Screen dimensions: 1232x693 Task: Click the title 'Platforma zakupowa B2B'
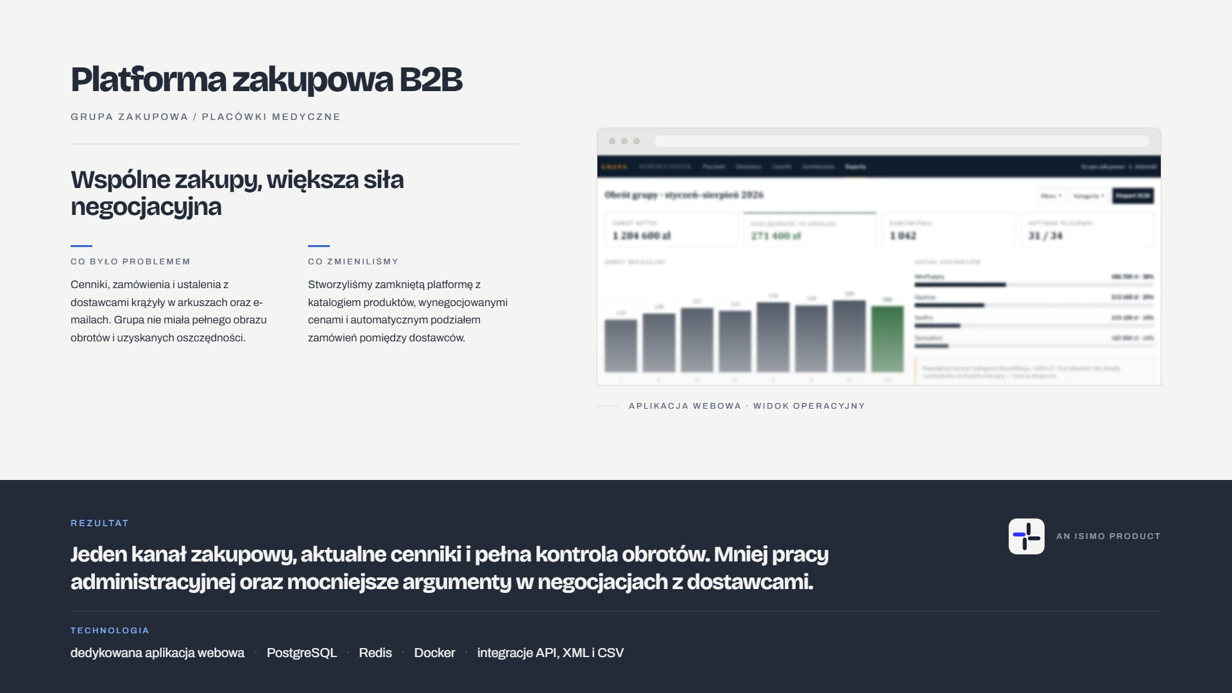pos(266,80)
